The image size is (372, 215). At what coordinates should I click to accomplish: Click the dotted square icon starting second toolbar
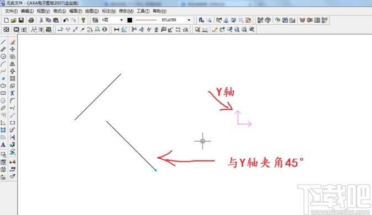click(x=7, y=30)
